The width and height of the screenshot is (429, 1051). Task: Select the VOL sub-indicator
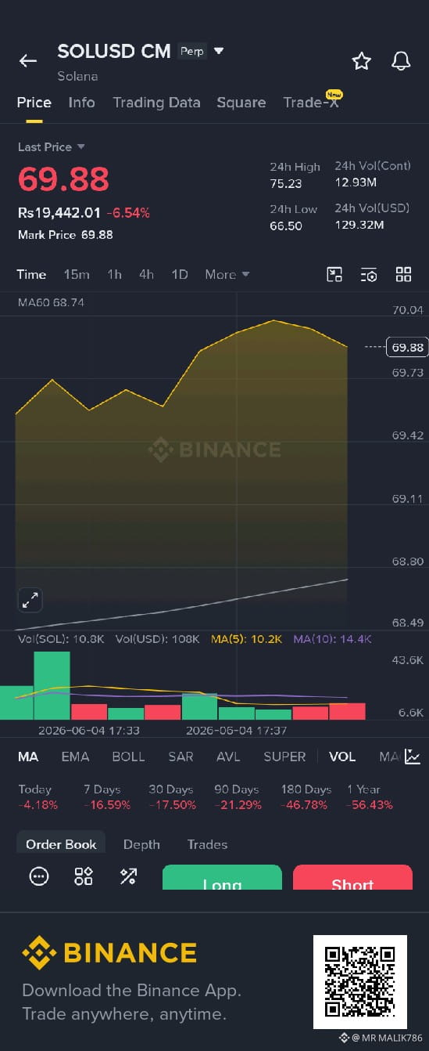[342, 757]
